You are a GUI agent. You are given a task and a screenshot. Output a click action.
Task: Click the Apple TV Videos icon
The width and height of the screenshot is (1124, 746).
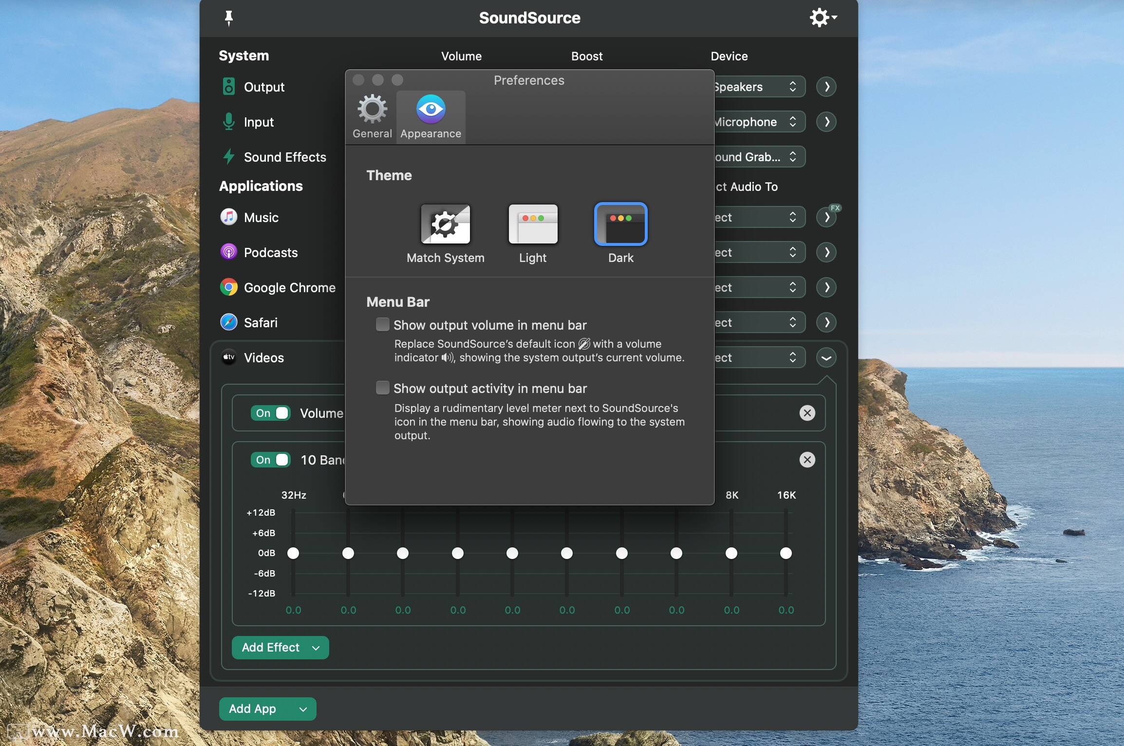coord(228,357)
